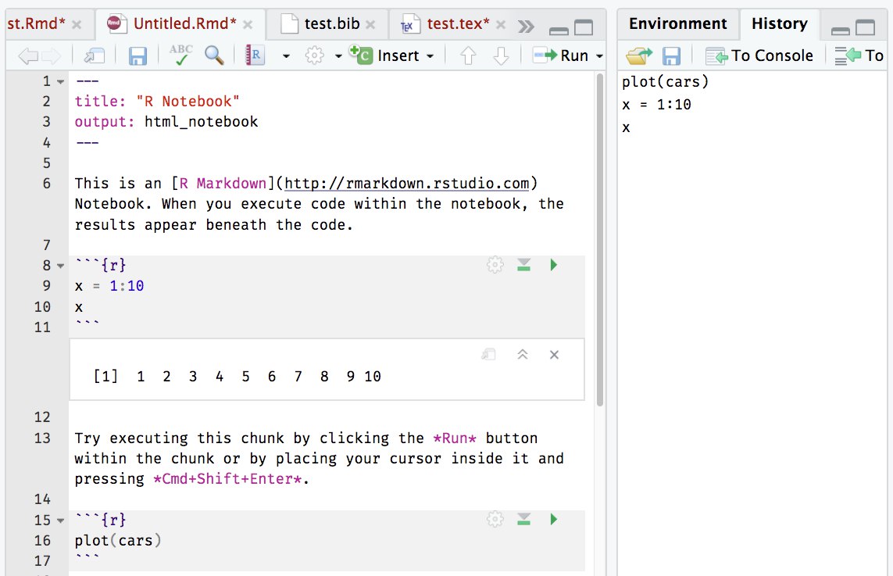
Task: Open document options gear icon
Action: pyautogui.click(x=314, y=55)
